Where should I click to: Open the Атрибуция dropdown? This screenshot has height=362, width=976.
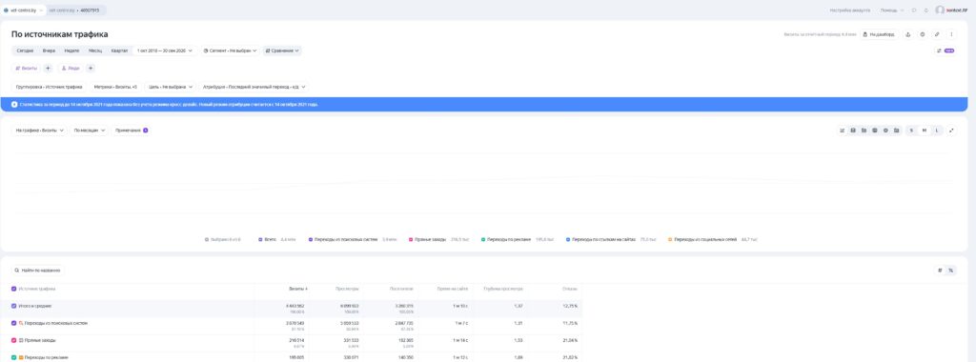click(x=254, y=87)
